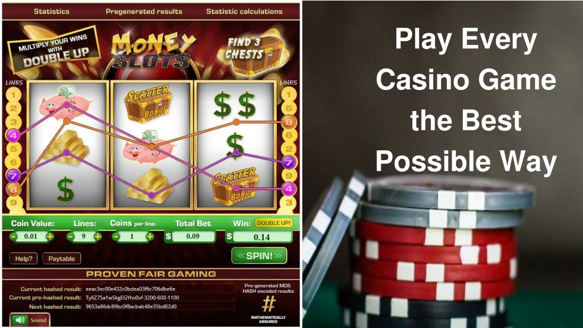Viewport: 583px width, 328px height.
Task: Click the Current hashed result field
Action: coord(160,289)
